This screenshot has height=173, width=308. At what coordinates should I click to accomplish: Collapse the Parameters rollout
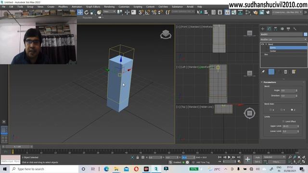click(262, 82)
